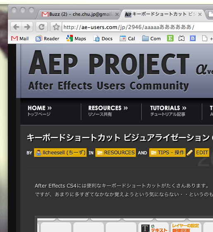Screen dimensions: 213x232
Task: Open author llcheesell (ちーず) profile
Action: 60,153
